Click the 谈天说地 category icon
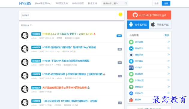This screenshot has width=189, height=109. point(131,42)
